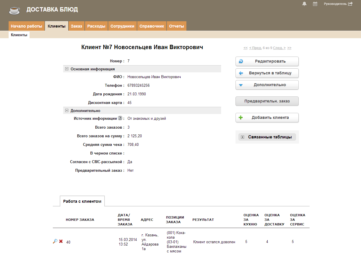Collapse the Дополнительно info section

(x=67, y=111)
